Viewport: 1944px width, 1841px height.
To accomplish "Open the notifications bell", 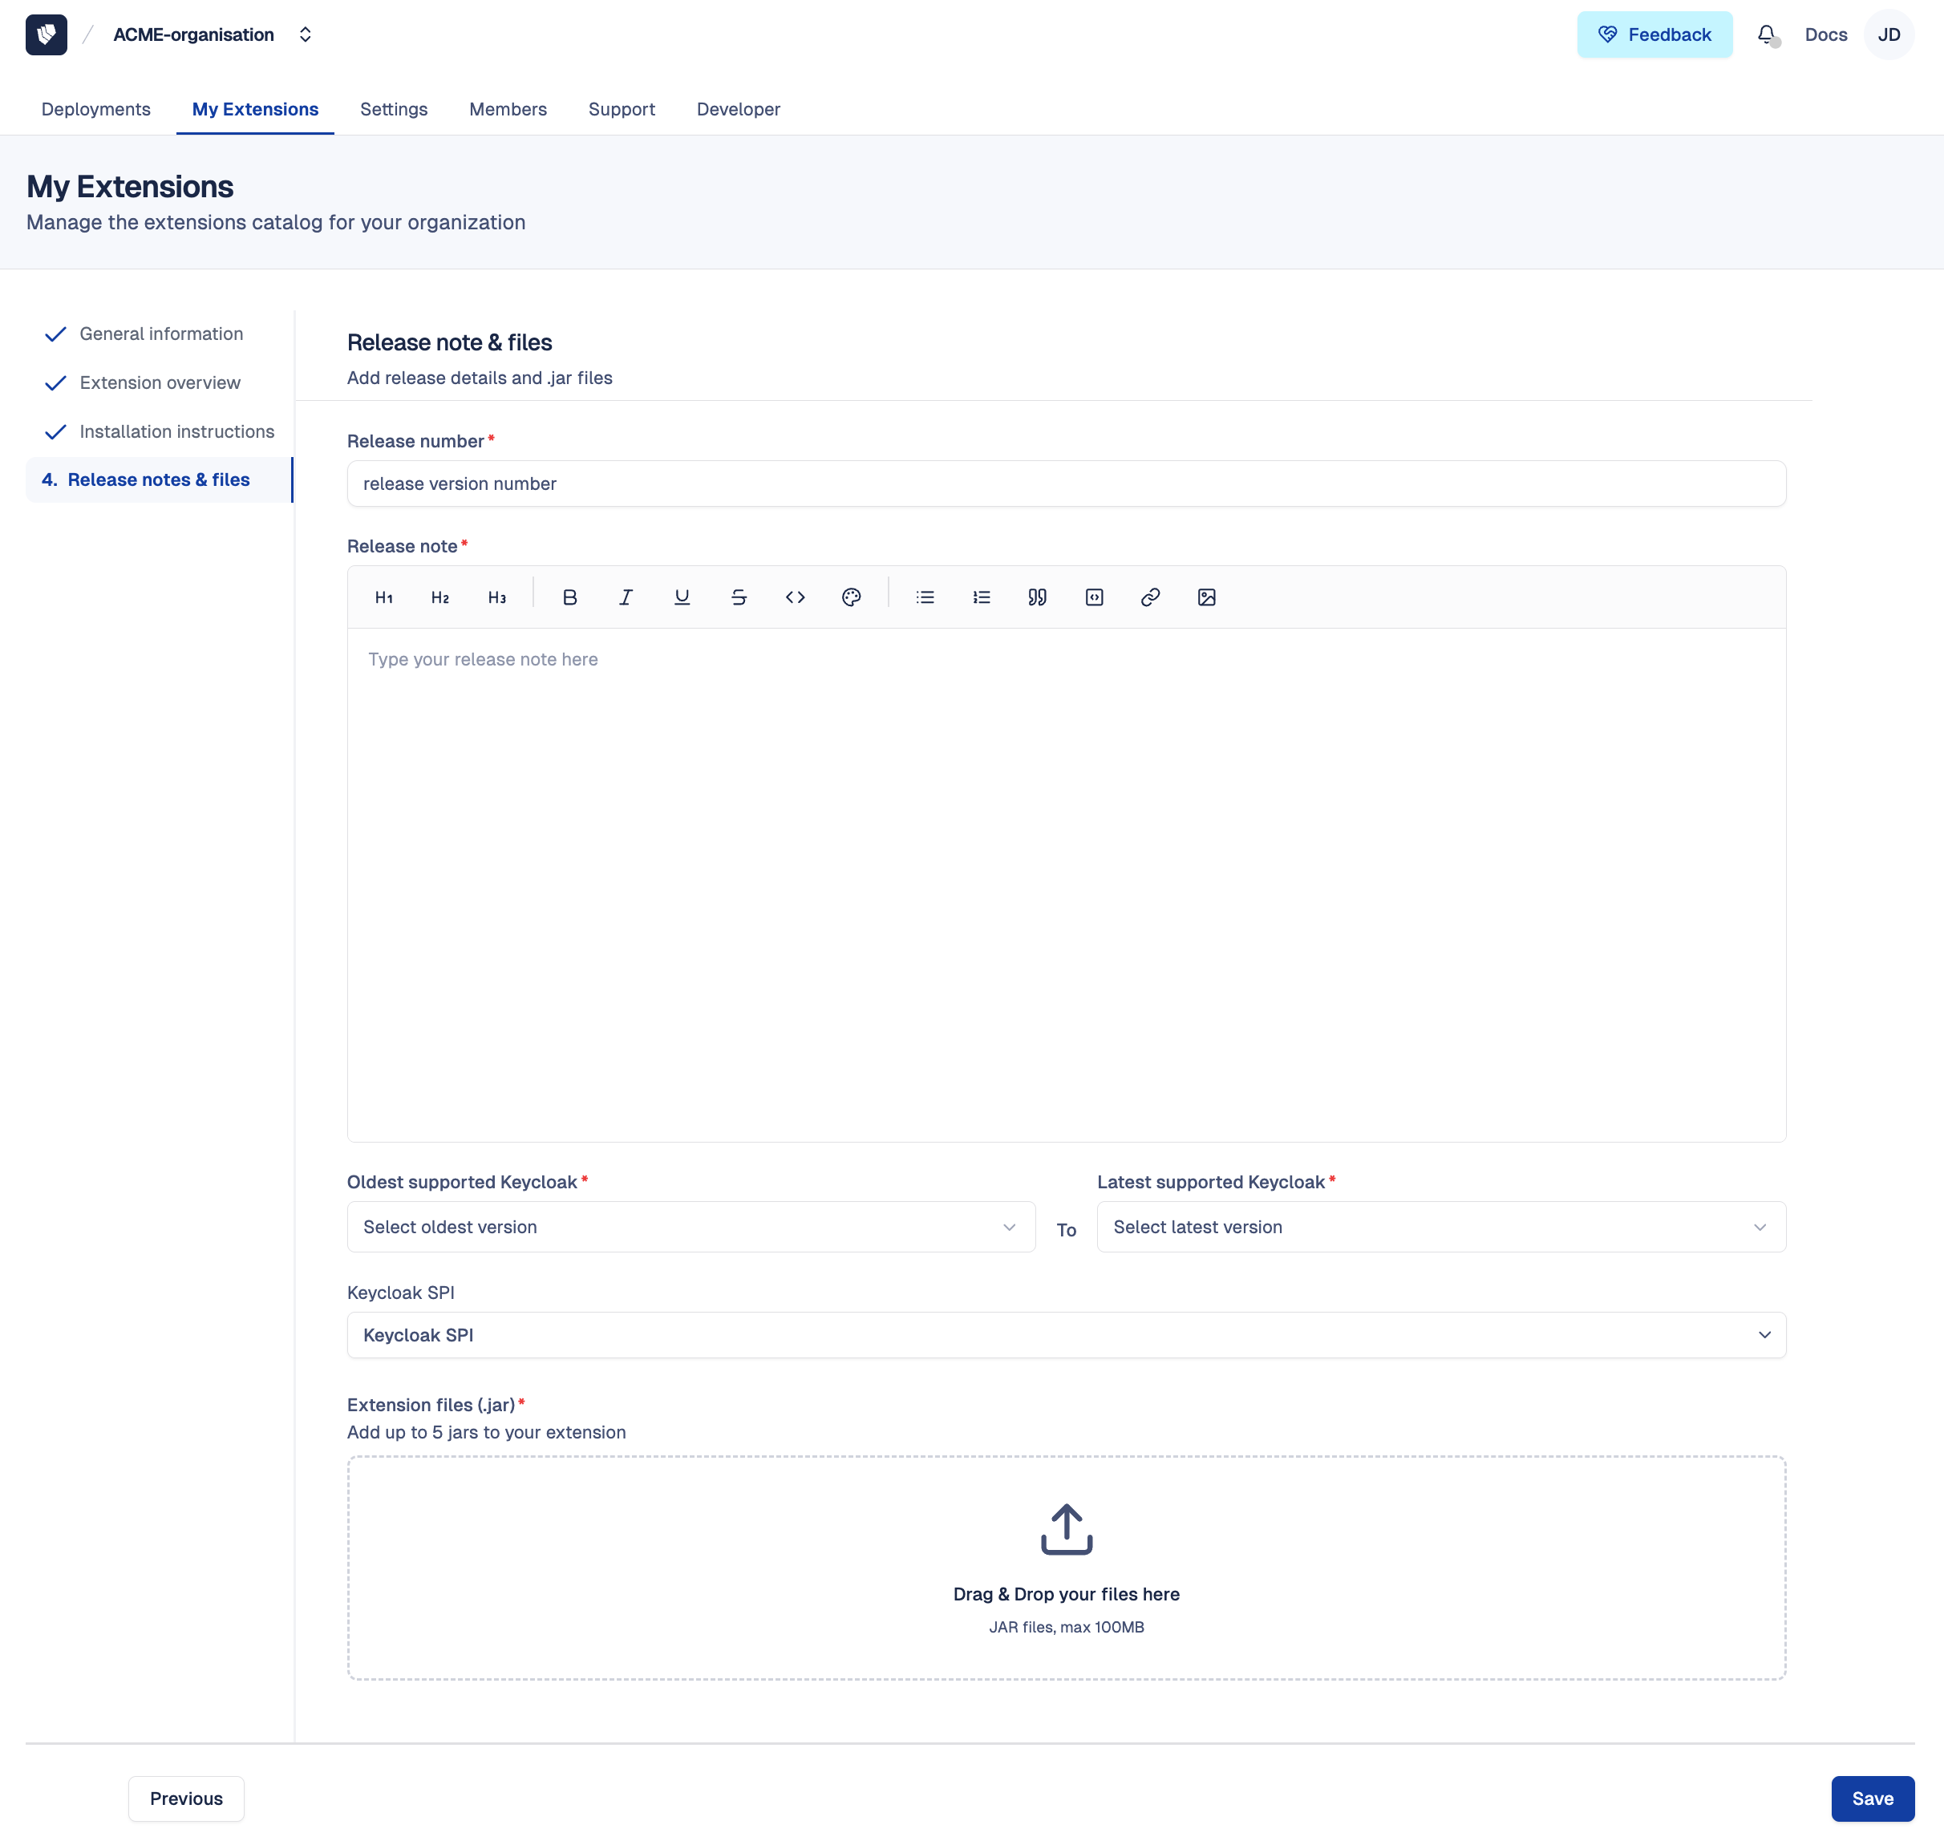I will [x=1768, y=34].
